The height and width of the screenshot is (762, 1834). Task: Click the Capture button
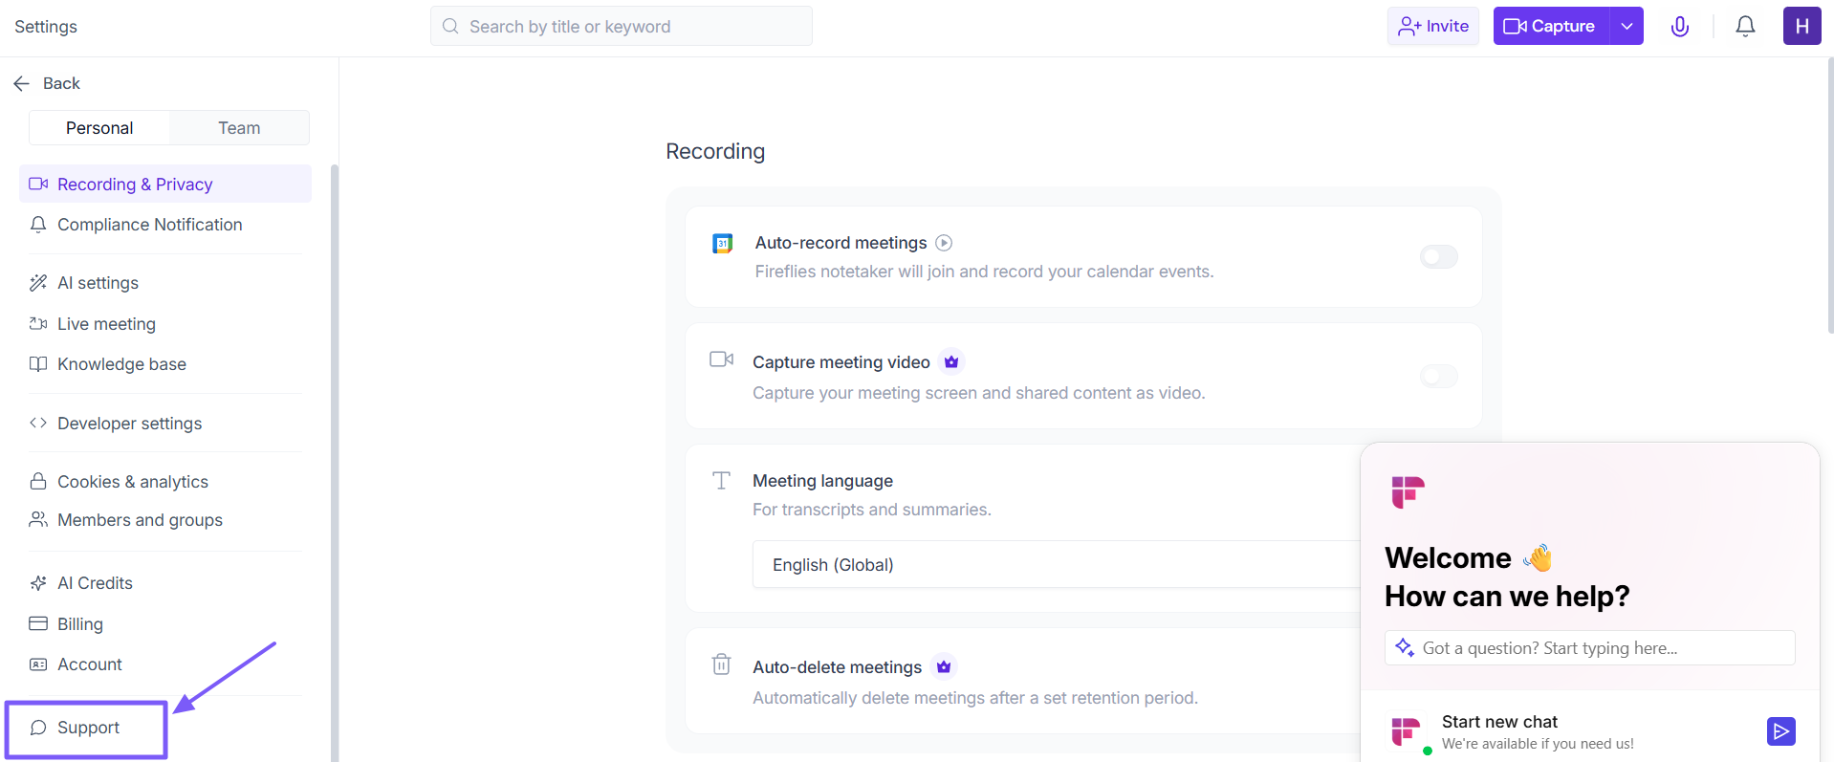click(x=1551, y=26)
